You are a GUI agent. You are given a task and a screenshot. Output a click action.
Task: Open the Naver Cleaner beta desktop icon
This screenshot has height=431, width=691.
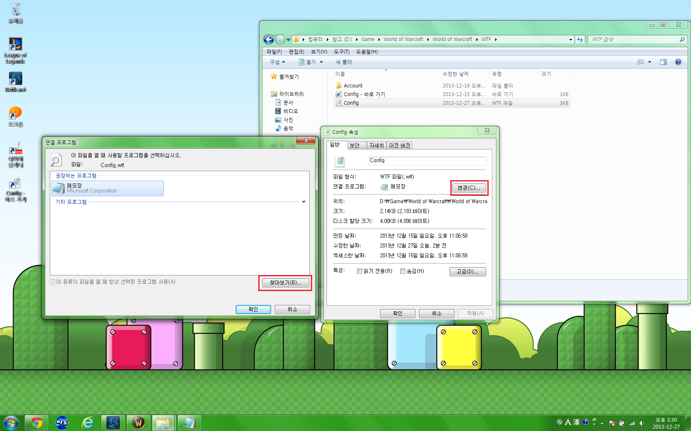16,155
